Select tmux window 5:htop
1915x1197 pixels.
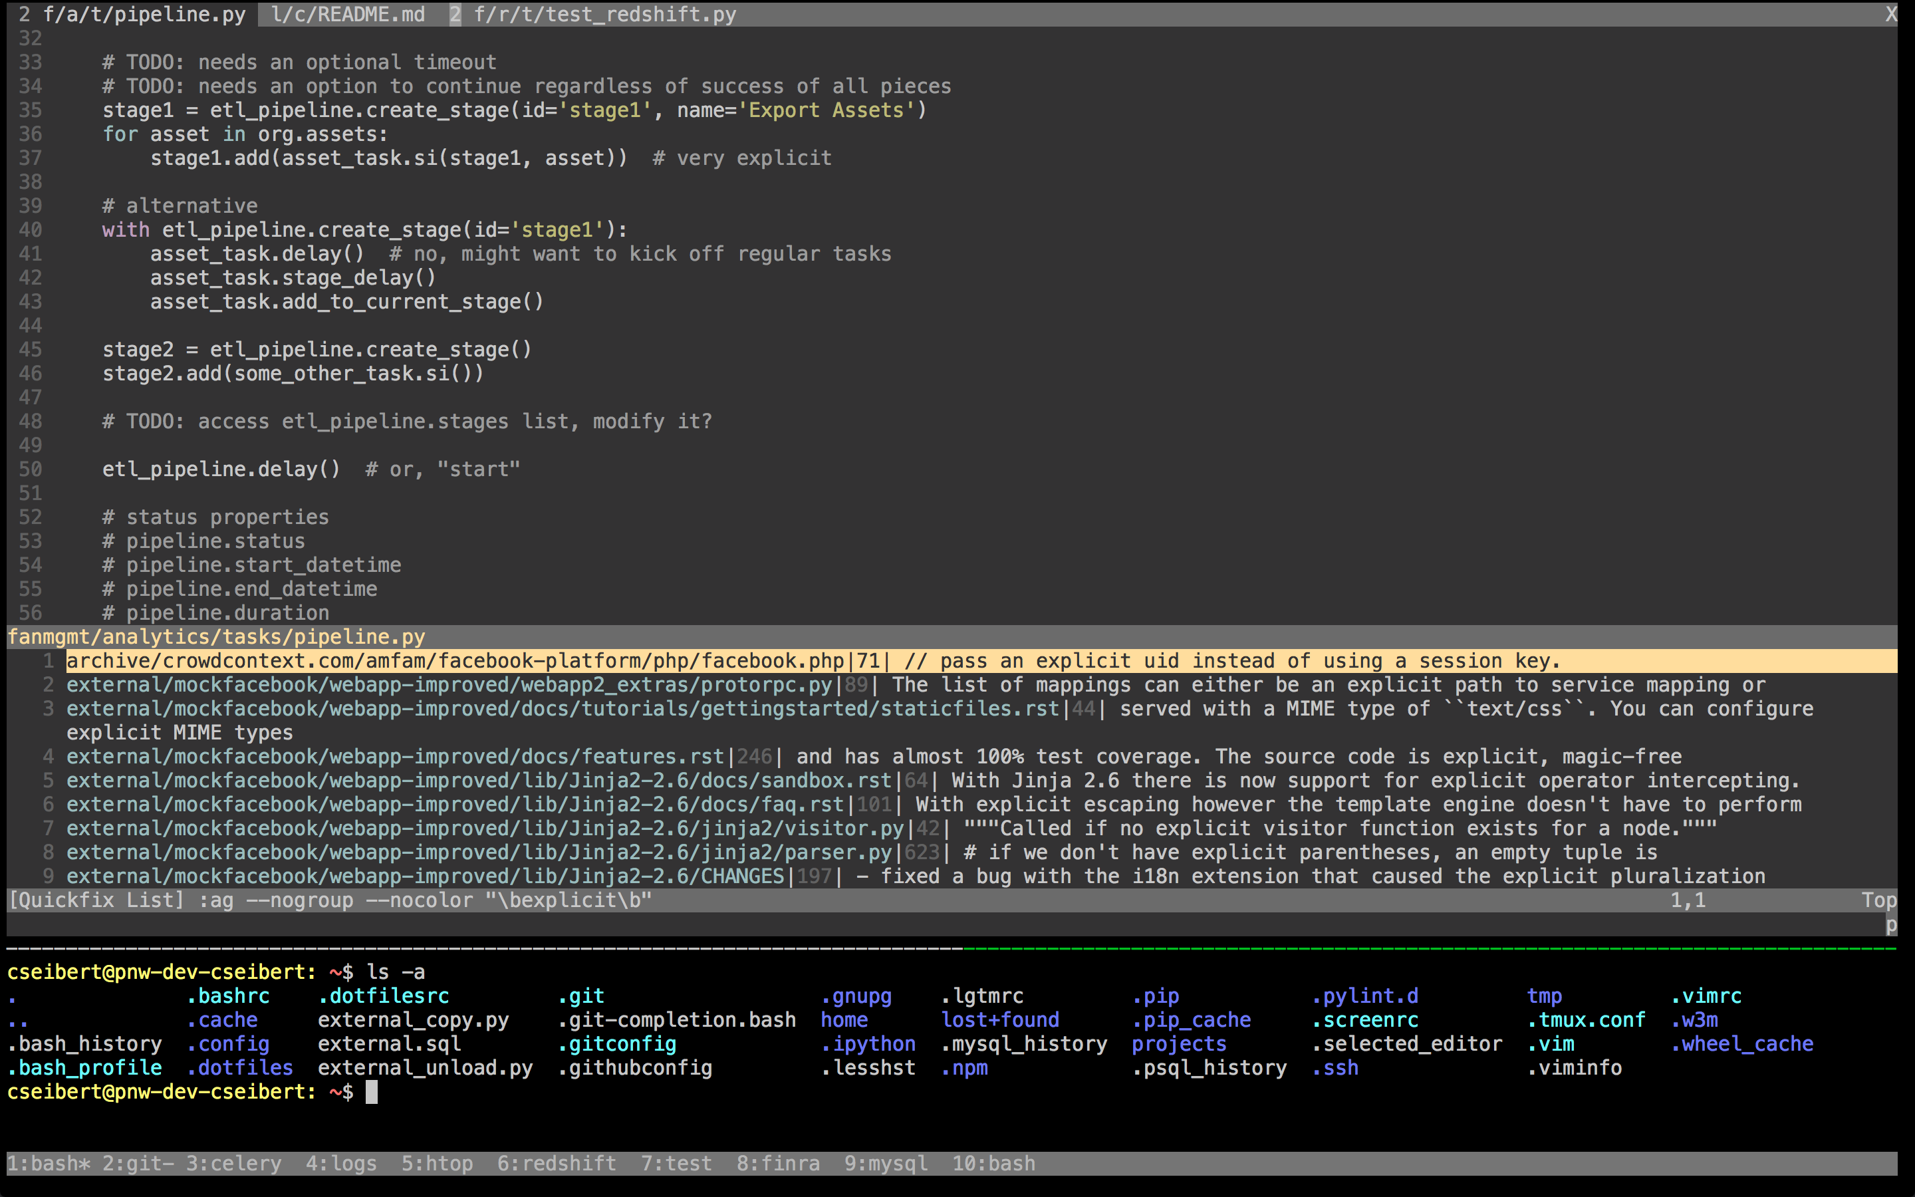click(x=438, y=1163)
